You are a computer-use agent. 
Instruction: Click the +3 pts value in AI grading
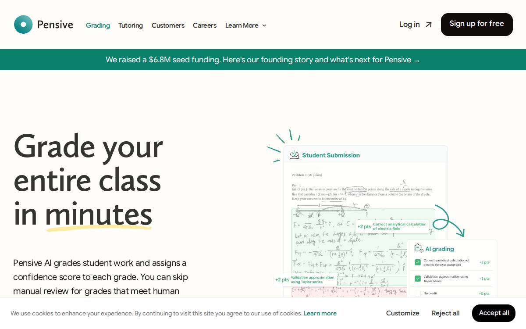(x=484, y=279)
